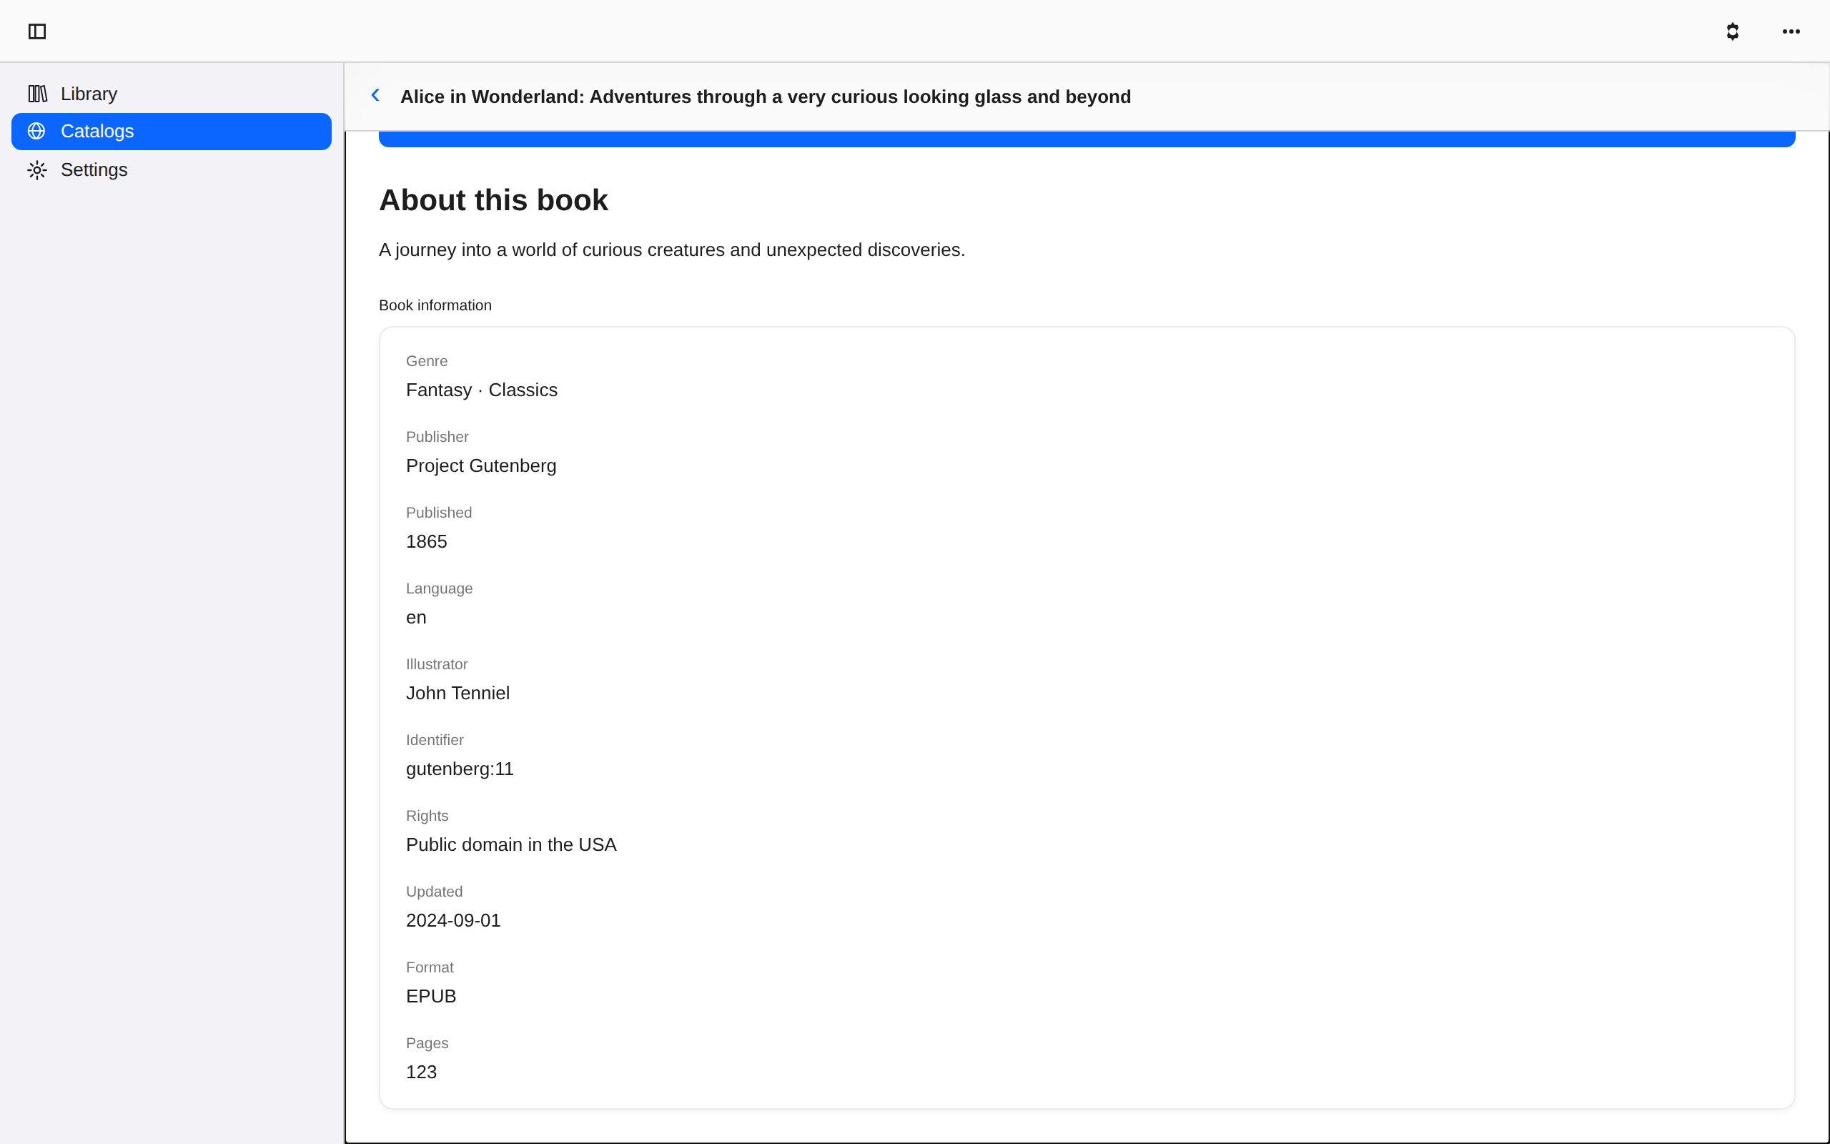Screen dimensions: 1830x1144
Task: Click Public domain in the USA
Action: pyautogui.click(x=511, y=844)
